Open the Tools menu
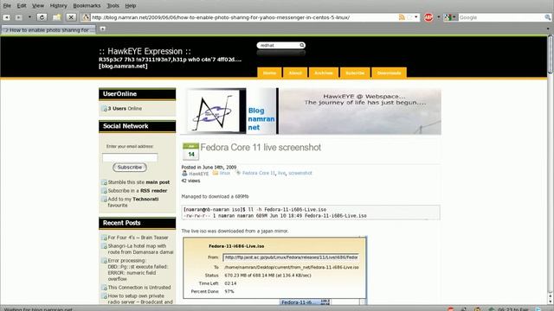554x311 pixels. (113, 6)
